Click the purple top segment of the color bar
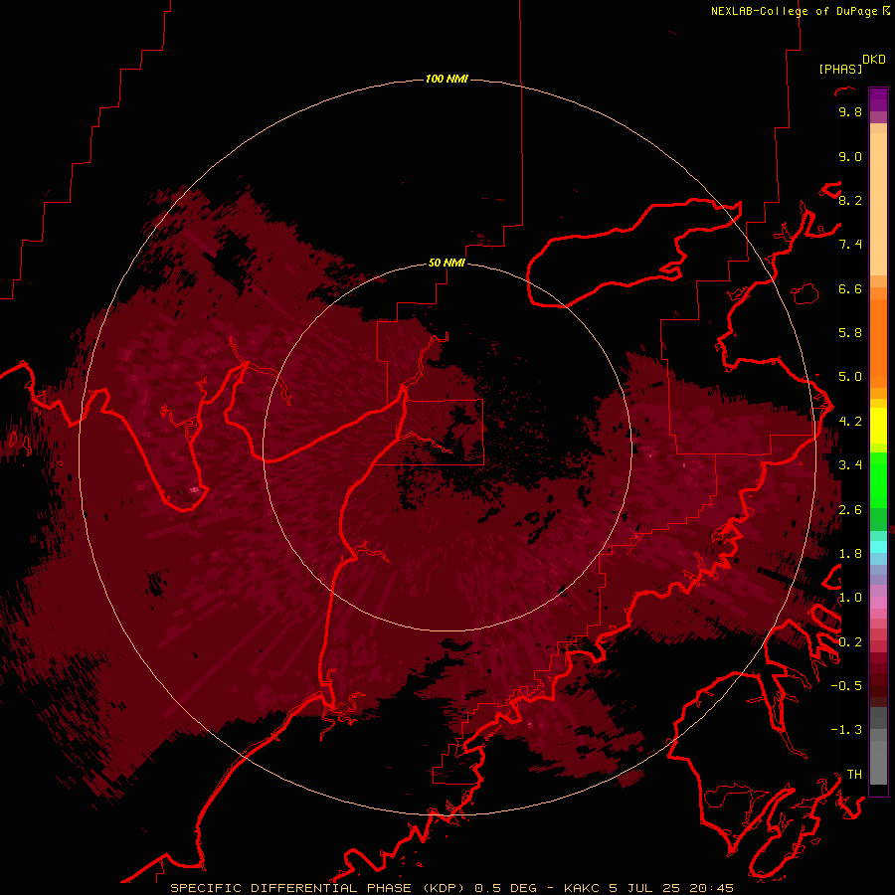 [x=878, y=99]
